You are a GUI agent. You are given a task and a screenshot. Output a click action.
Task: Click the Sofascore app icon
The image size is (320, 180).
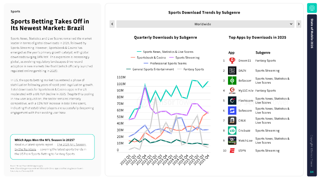pyautogui.click(x=232, y=110)
